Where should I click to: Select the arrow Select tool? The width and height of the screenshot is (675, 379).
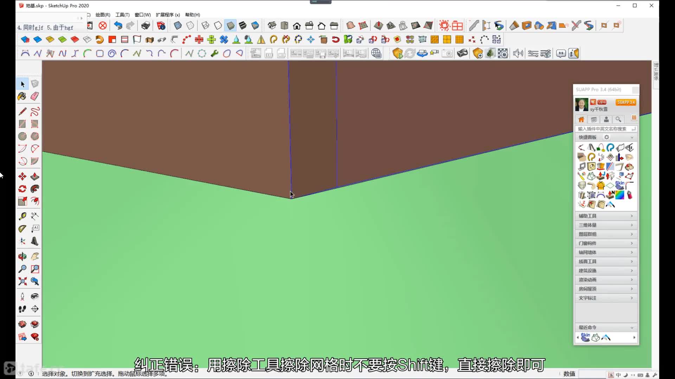(22, 84)
